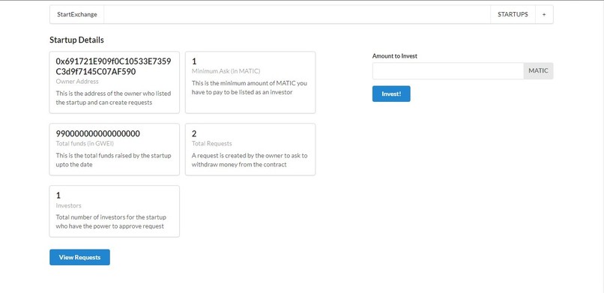Viewport: 604px width, 293px height.
Task: Click the Amount to Invest label
Action: coord(395,56)
